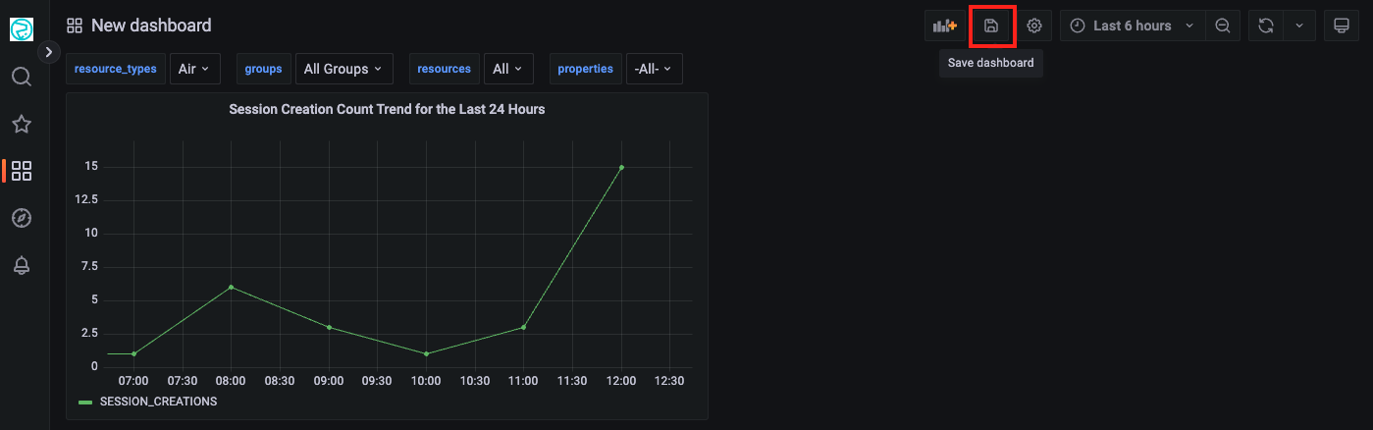Open Search in the sidebar

(22, 77)
